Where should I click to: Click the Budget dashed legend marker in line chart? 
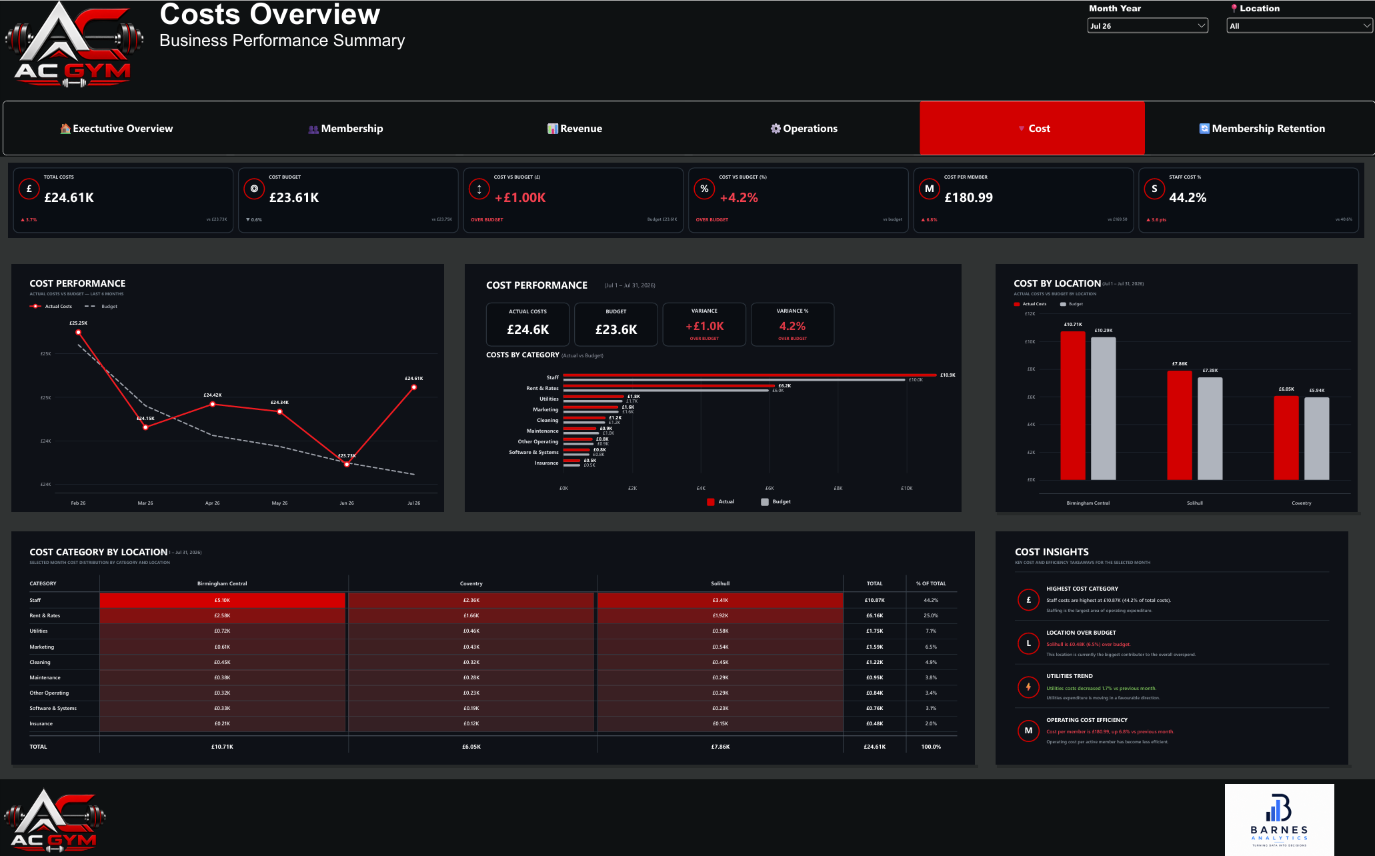tap(89, 306)
